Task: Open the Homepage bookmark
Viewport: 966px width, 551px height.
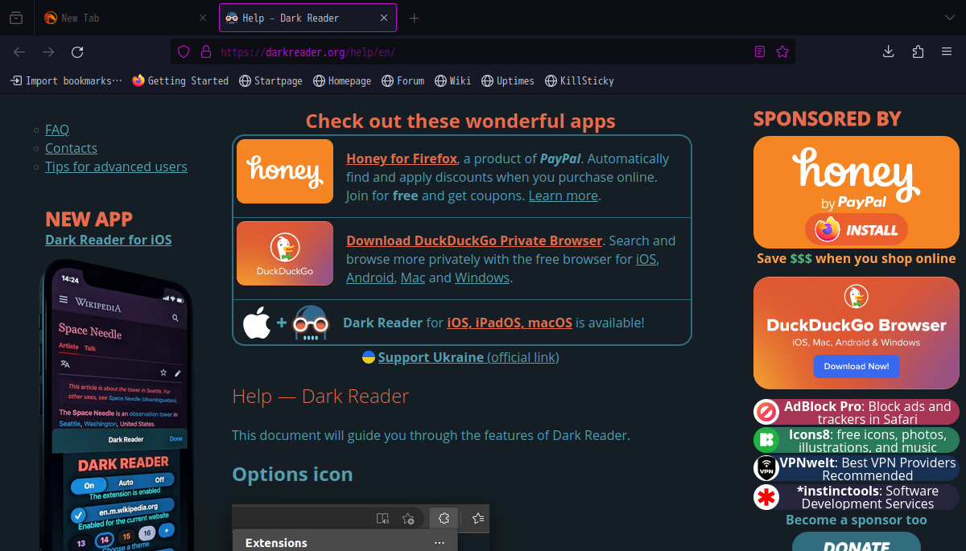Action: [342, 80]
